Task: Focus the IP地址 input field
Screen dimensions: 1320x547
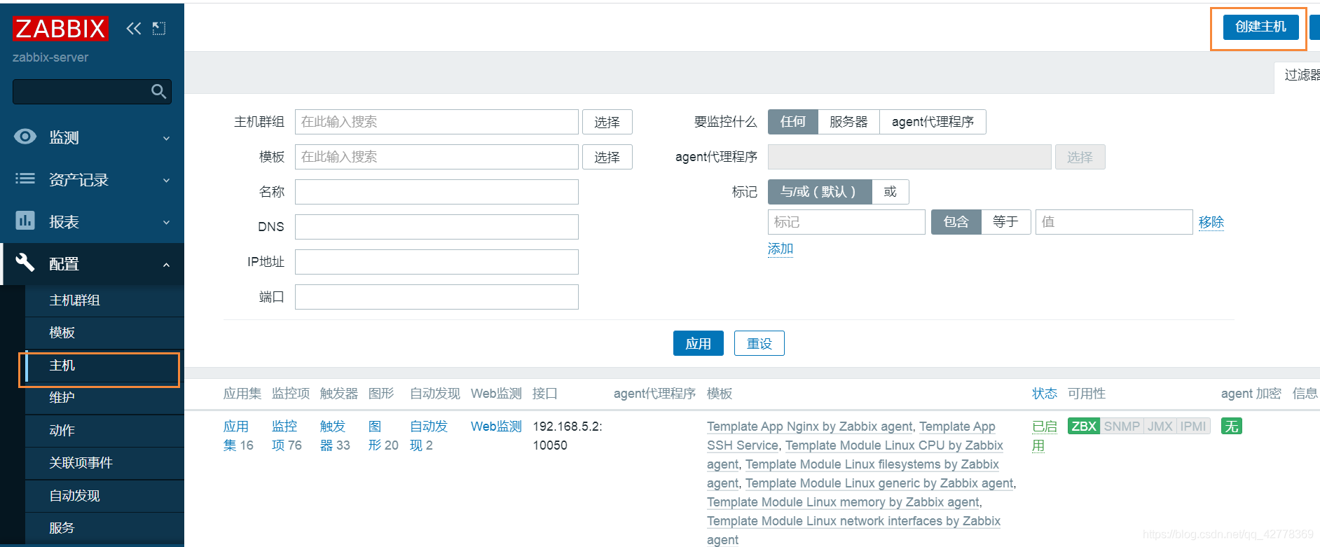Action: tap(436, 262)
